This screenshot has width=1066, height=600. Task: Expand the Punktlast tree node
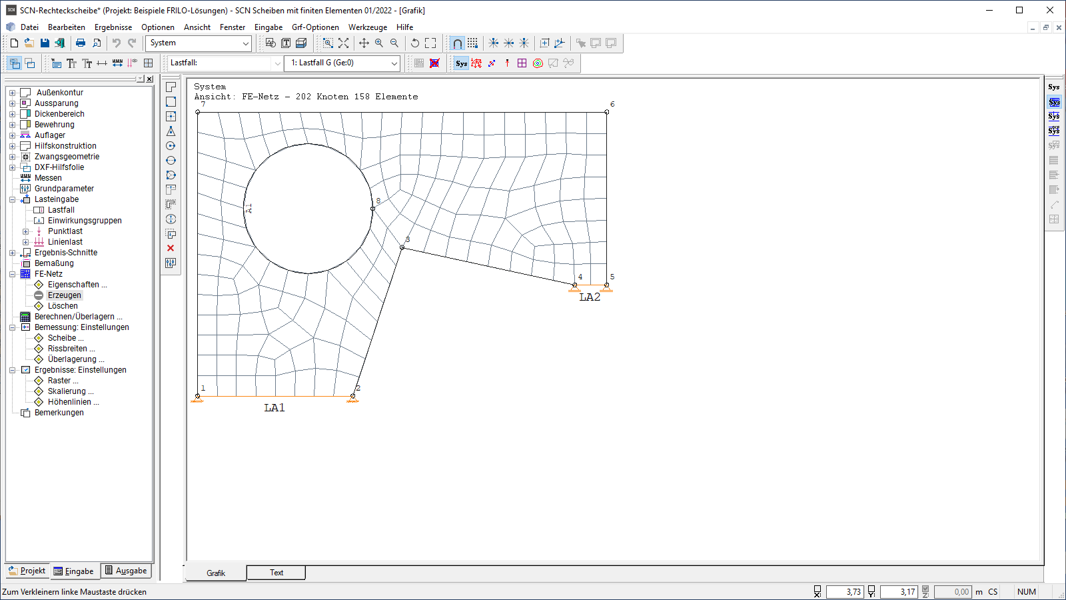(x=25, y=231)
